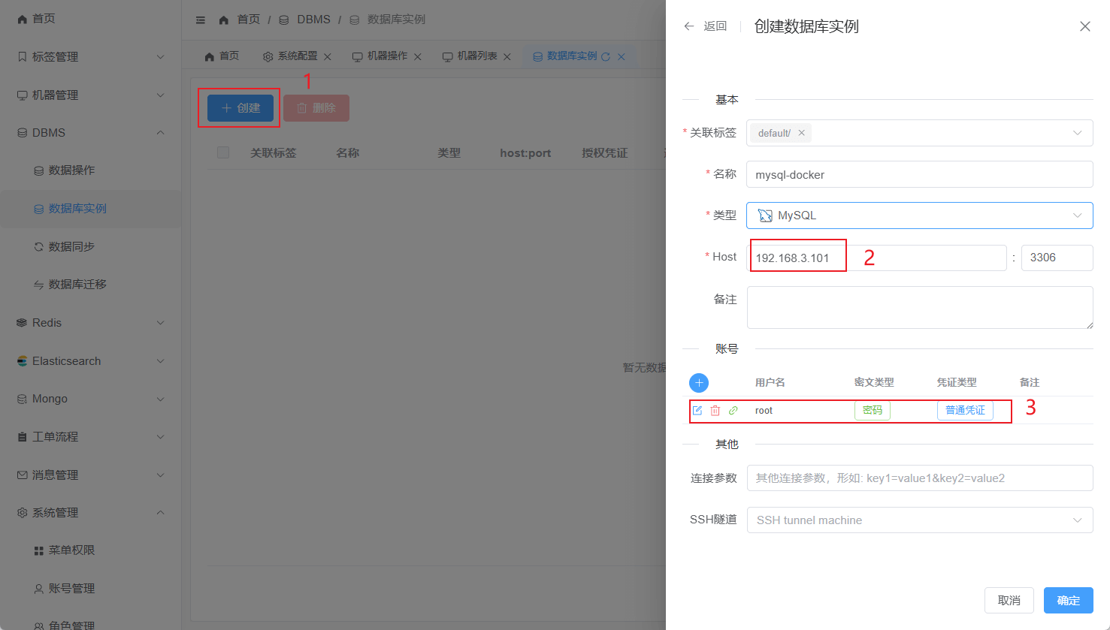
Task: Click the 取消 cancel button
Action: (x=1009, y=601)
